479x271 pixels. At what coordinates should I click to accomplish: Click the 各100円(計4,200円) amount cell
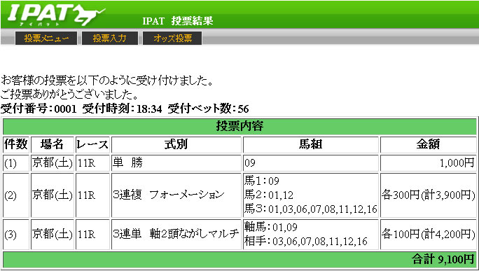[428, 235]
